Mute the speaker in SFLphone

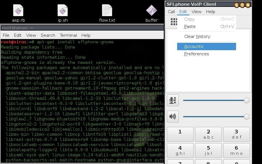pyautogui.click(x=173, y=116)
